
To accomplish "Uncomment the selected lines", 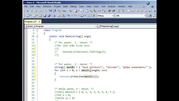I will tap(123, 11).
